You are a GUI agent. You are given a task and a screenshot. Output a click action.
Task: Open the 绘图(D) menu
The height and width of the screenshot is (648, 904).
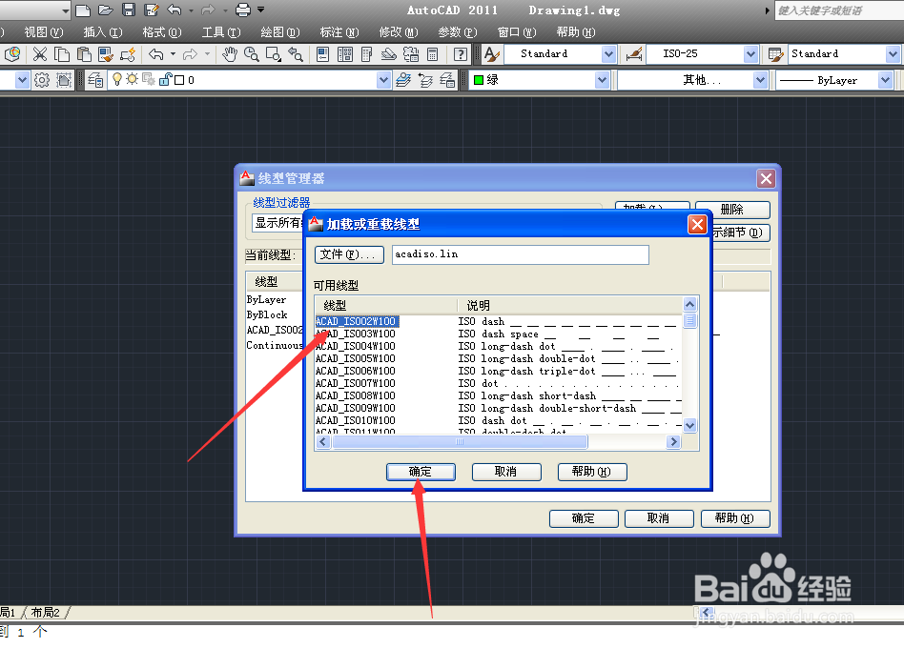(280, 32)
